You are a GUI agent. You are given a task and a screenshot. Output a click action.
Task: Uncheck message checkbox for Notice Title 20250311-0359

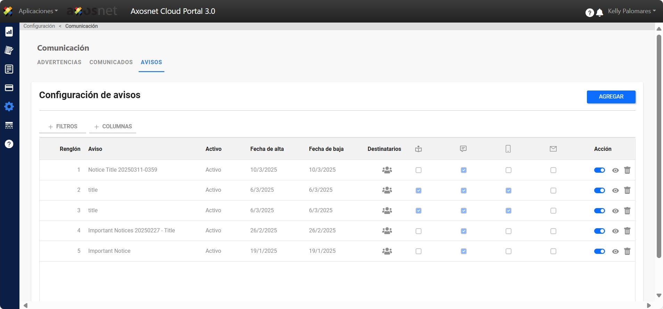pyautogui.click(x=463, y=170)
